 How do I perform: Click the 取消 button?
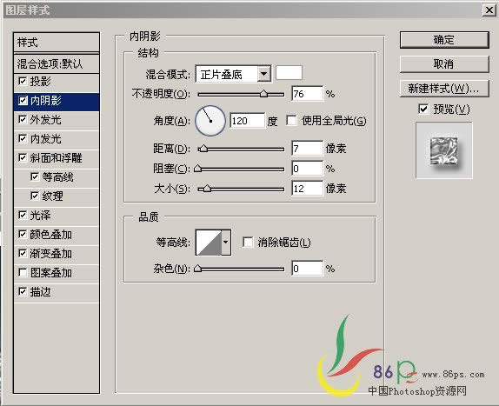tap(444, 64)
